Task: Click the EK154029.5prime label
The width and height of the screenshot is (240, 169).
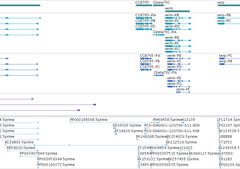Action: point(182,137)
